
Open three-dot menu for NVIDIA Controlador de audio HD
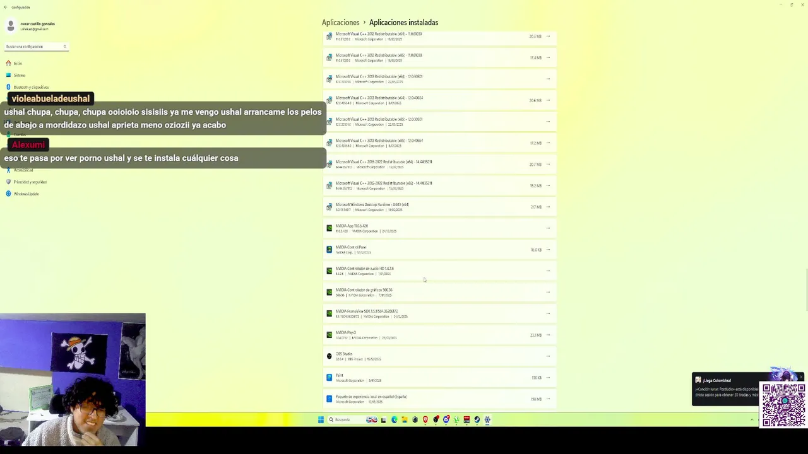[548, 271]
